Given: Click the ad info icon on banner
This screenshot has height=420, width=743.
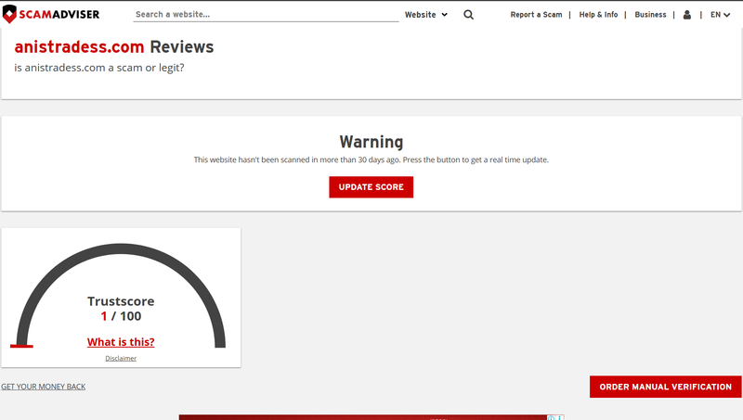Looking at the screenshot, I should (551, 417).
